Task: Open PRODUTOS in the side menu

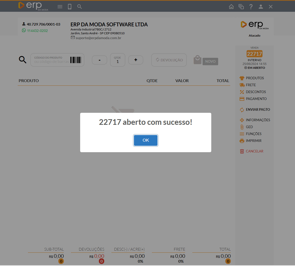Action: [x=255, y=78]
